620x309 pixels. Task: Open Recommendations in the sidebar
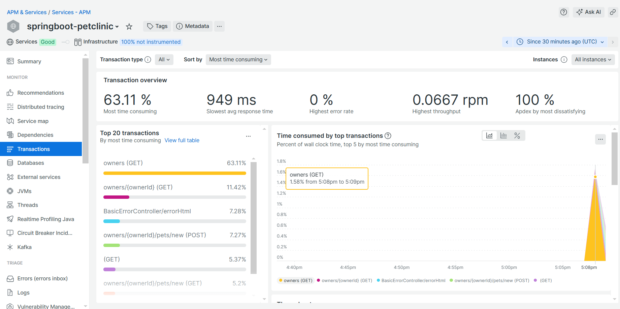pos(41,93)
